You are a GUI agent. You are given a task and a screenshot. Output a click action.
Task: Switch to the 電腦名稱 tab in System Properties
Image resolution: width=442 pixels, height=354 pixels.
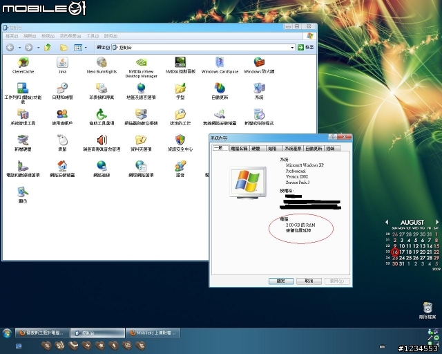239,149
